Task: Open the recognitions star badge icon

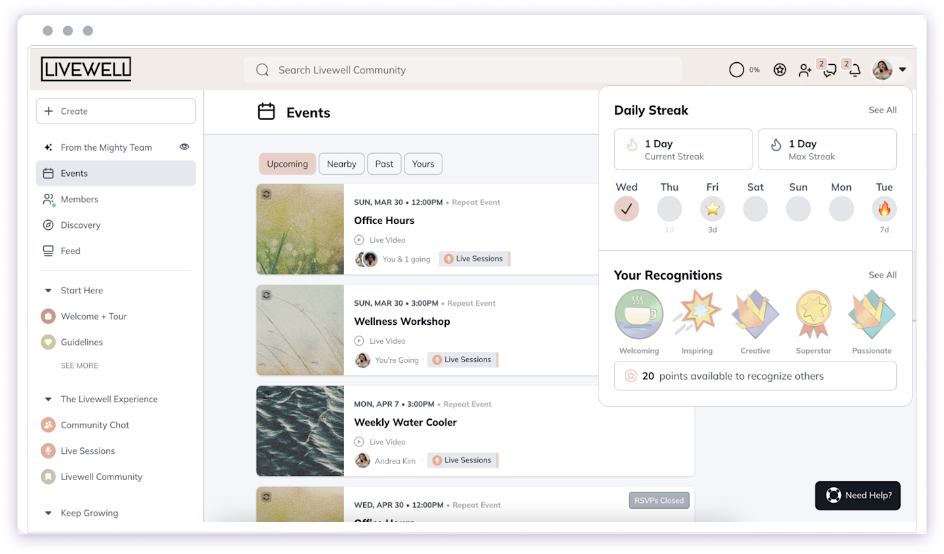Action: point(779,69)
